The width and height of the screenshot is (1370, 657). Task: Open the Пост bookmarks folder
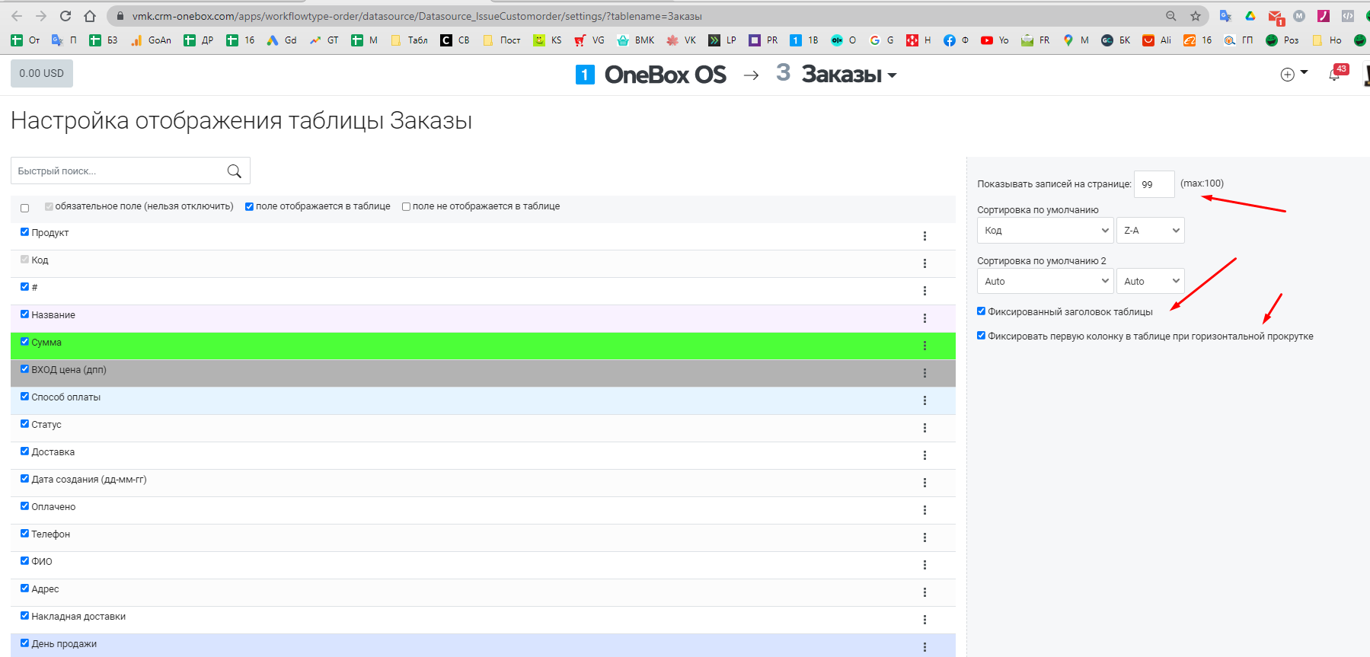click(x=502, y=40)
